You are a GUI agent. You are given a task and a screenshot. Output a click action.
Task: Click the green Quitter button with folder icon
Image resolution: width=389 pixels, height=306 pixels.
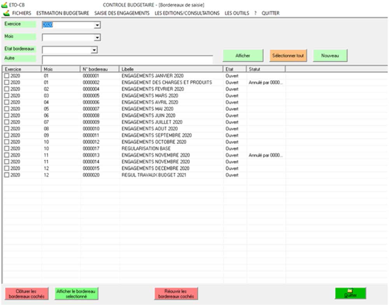click(350, 293)
